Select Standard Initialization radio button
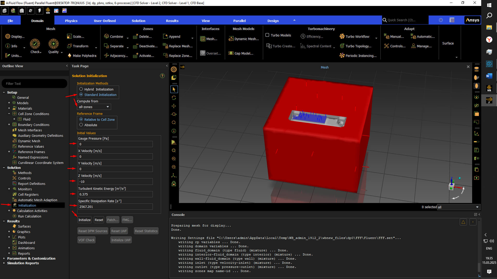Image resolution: width=497 pixels, height=279 pixels. 81,95
